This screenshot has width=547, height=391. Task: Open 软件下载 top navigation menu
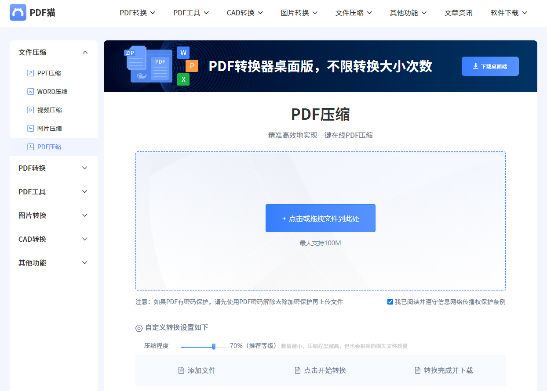[x=509, y=13]
